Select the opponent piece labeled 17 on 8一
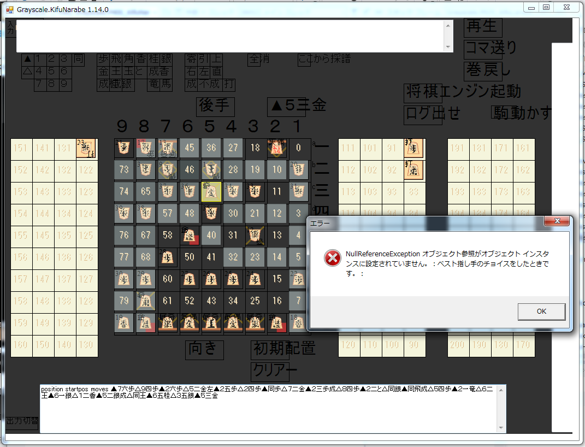This screenshot has height=447, width=585. (145, 148)
